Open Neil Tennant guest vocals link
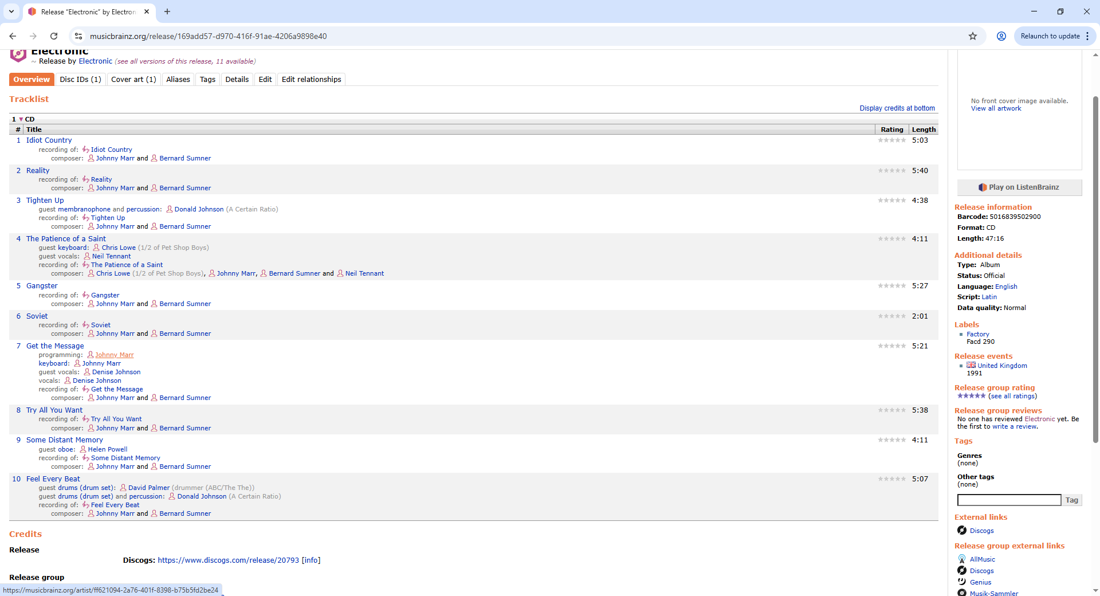The image size is (1100, 596). (111, 256)
